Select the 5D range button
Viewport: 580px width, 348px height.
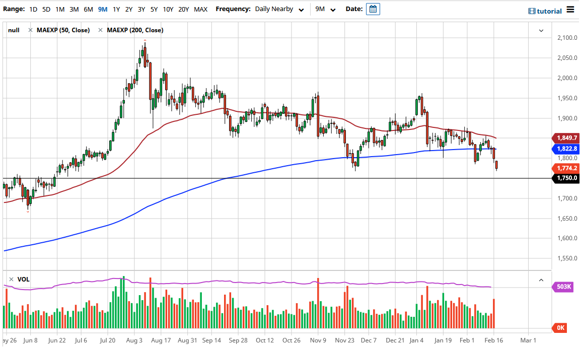click(x=46, y=9)
